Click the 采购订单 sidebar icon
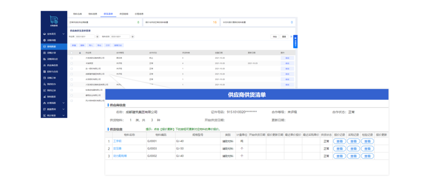The image size is (430, 188). [x=44, y=78]
